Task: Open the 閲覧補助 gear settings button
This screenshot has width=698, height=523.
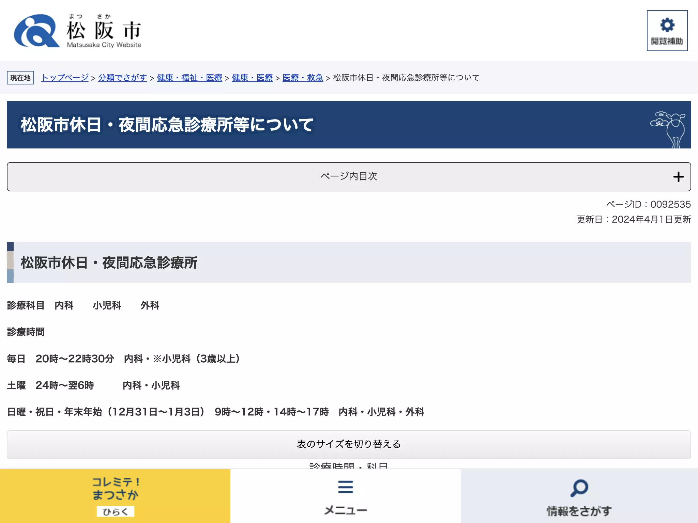Action: [667, 31]
